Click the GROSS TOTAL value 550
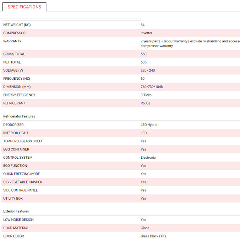The width and height of the screenshot is (240, 249). pyautogui.click(x=143, y=54)
